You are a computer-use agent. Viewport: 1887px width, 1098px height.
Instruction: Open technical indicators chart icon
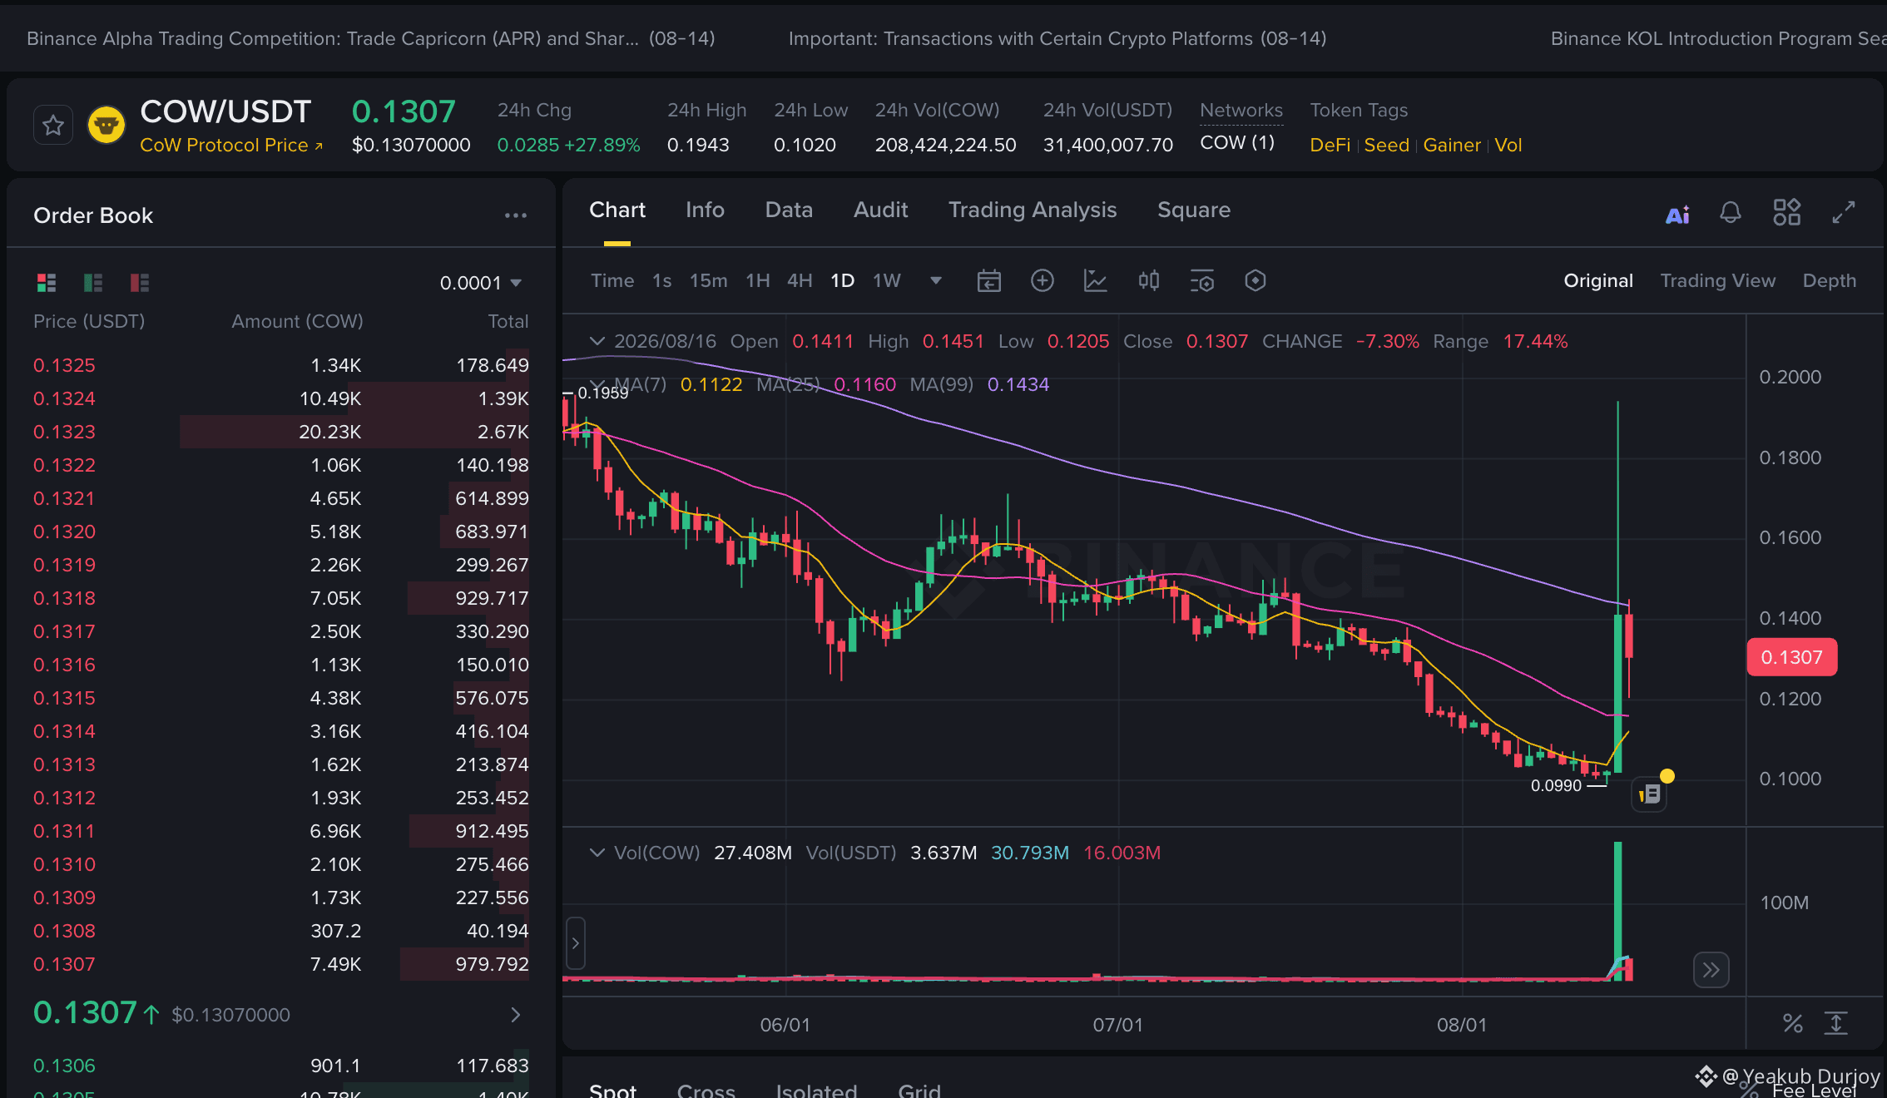pyautogui.click(x=1096, y=281)
